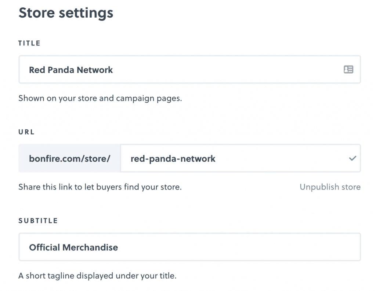Place cursor after 'Merchandise' in subtitle field

118,247
